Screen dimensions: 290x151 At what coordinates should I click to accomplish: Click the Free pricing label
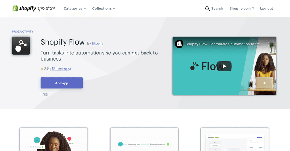(44, 94)
